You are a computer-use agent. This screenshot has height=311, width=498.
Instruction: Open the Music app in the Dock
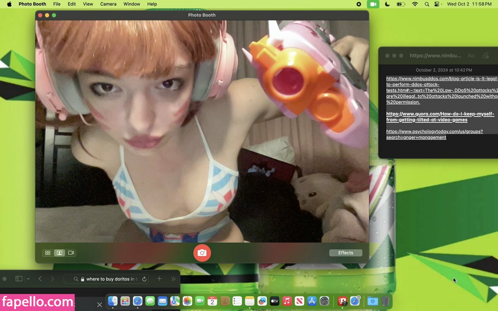[x=287, y=301]
